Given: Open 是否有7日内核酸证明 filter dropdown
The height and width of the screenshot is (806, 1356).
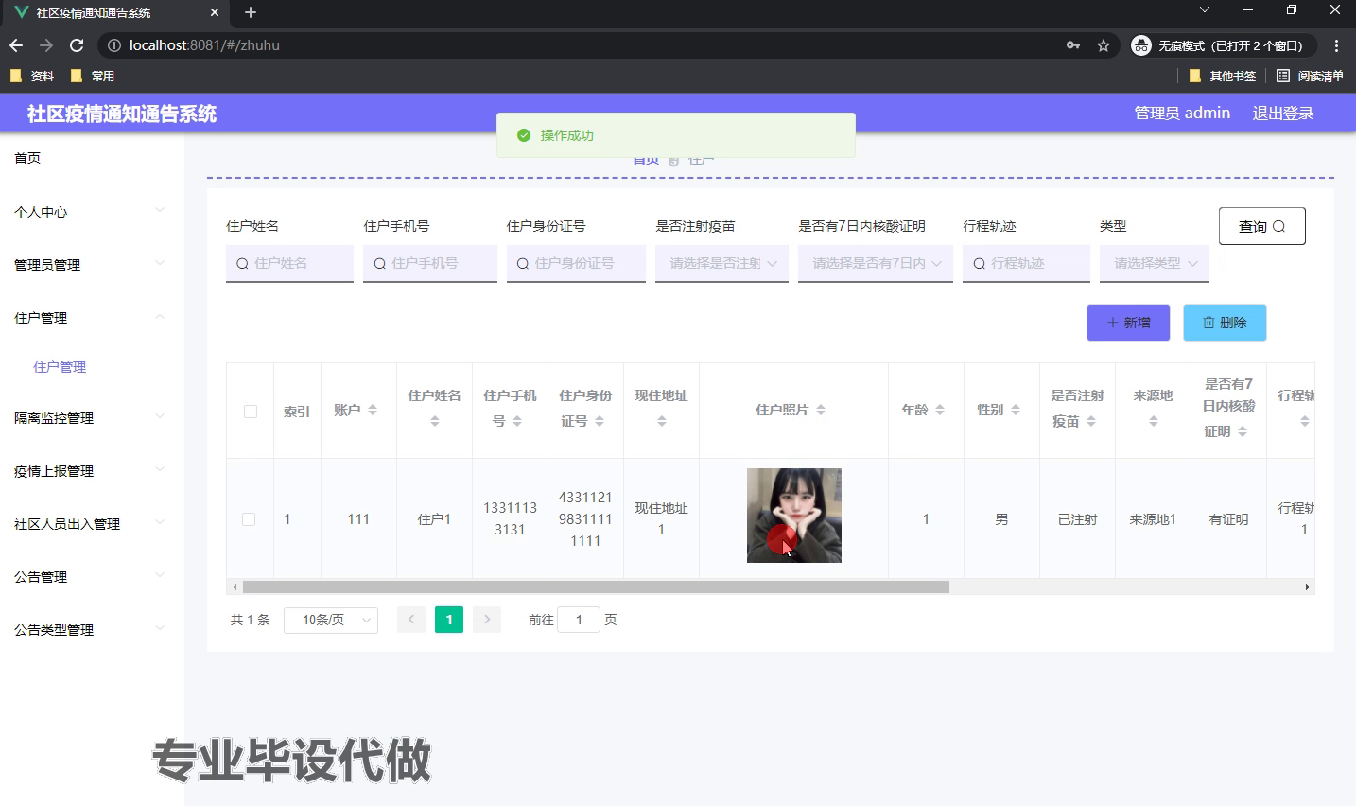Looking at the screenshot, I should point(876,263).
